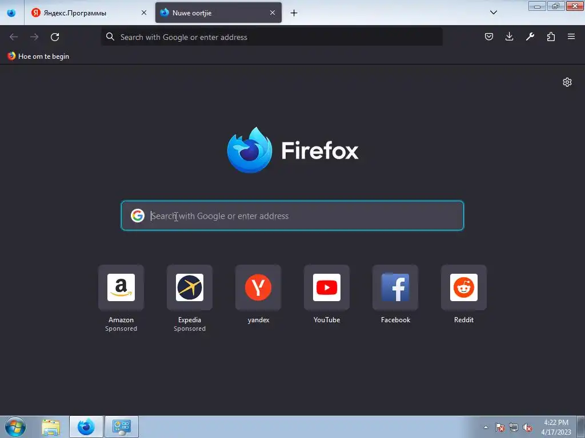Open the yandex shortcut tile
Screen dimensions: 585x438
tap(258, 287)
